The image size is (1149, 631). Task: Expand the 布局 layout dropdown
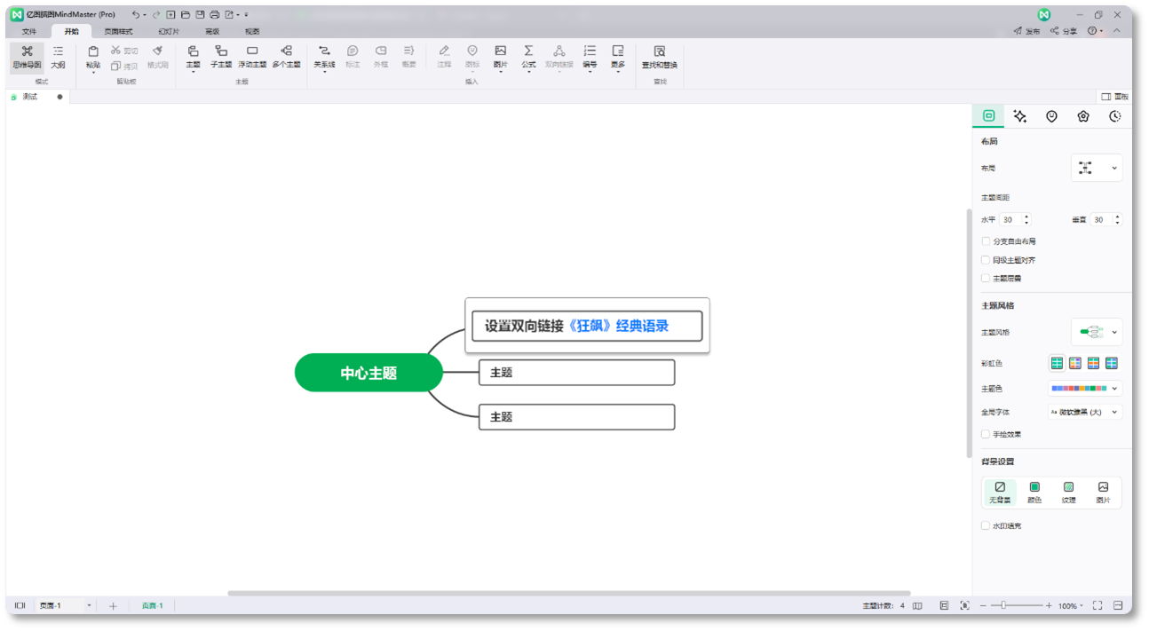1097,168
